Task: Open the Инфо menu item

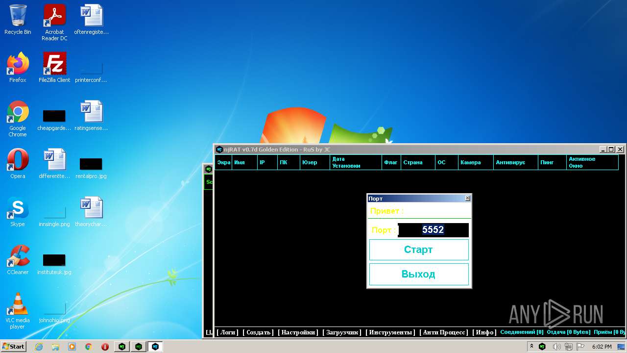Action: pyautogui.click(x=484, y=332)
